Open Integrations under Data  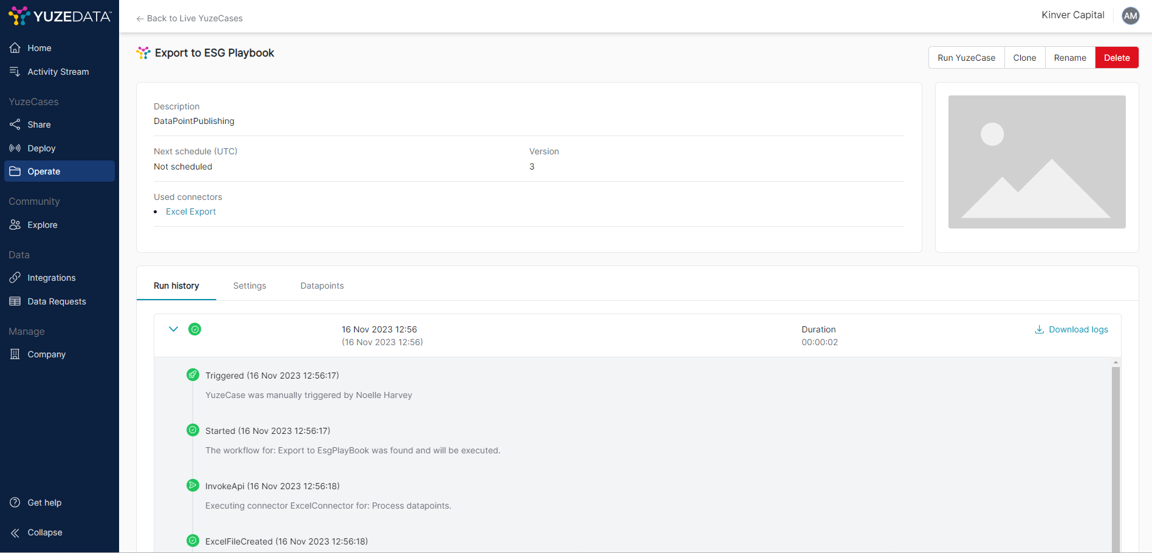click(x=51, y=278)
